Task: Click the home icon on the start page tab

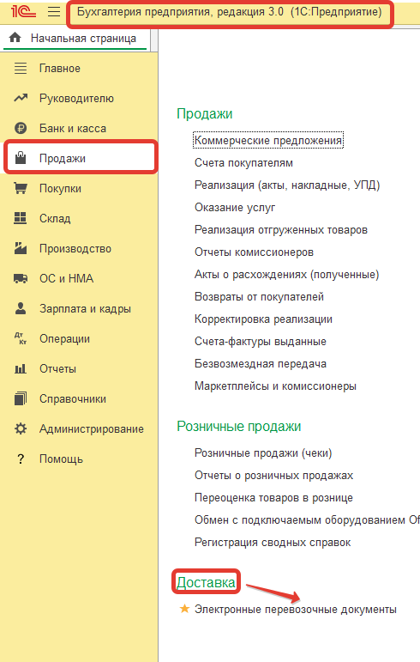Action: tap(15, 38)
